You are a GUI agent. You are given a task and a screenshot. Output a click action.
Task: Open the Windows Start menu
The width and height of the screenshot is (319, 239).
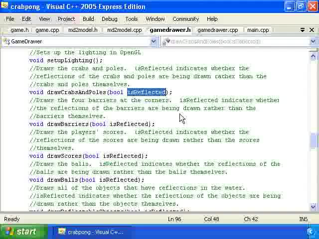click(x=23, y=232)
